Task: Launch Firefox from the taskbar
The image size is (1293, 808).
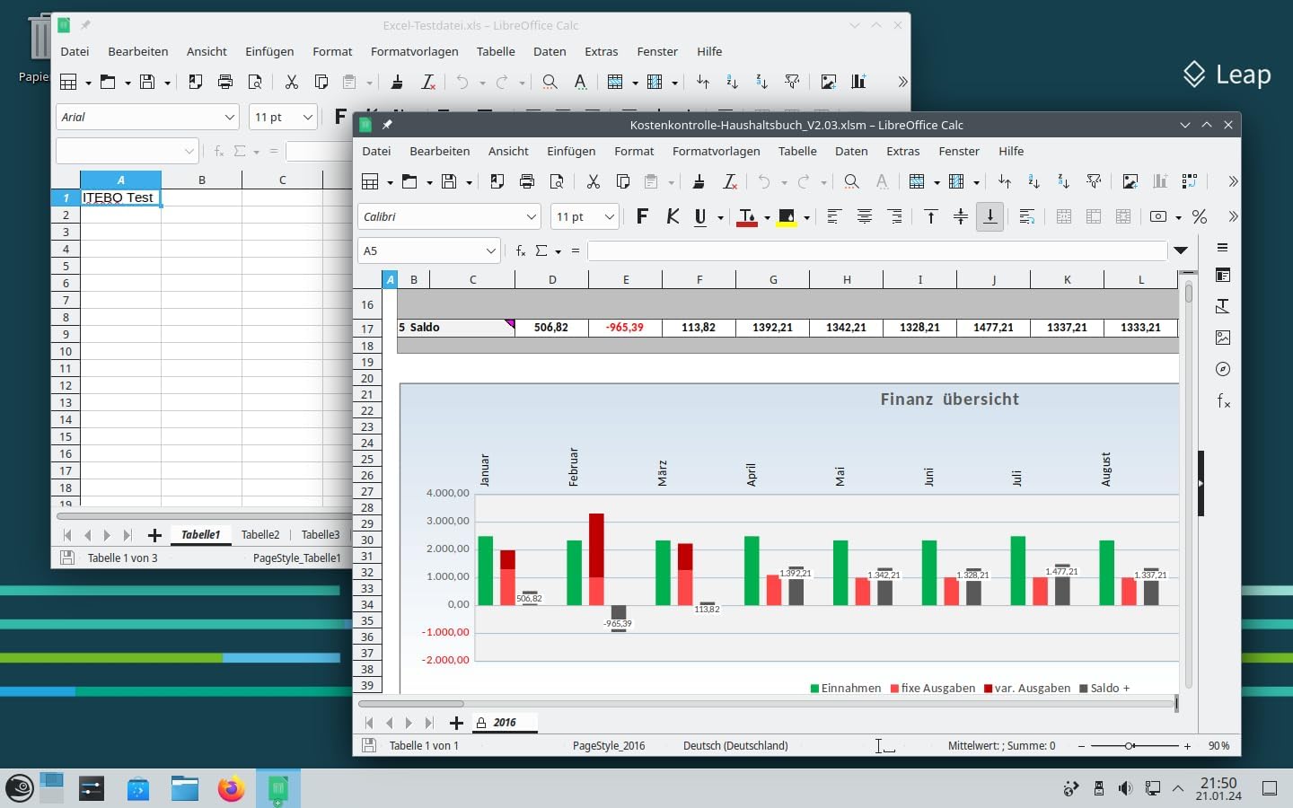Action: point(231,788)
